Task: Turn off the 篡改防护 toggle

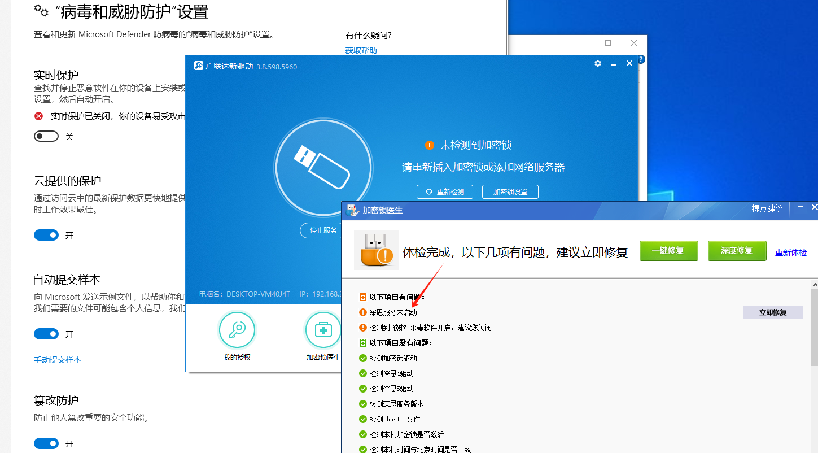Action: click(x=46, y=443)
